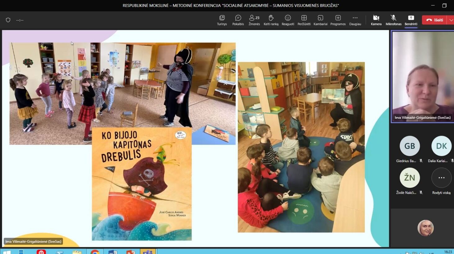This screenshot has height=254, width=454.
Task: Select Ieva Vilimaitė-Grigaliūnienė video tile
Action: coord(422,76)
